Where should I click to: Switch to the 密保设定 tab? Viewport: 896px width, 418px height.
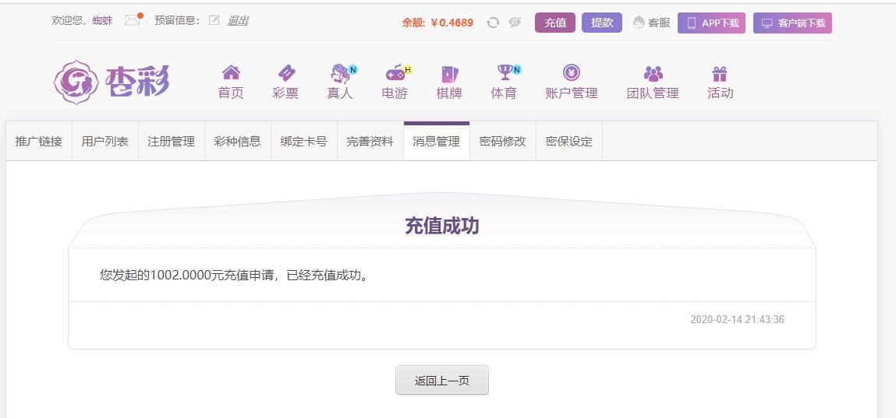(x=569, y=142)
